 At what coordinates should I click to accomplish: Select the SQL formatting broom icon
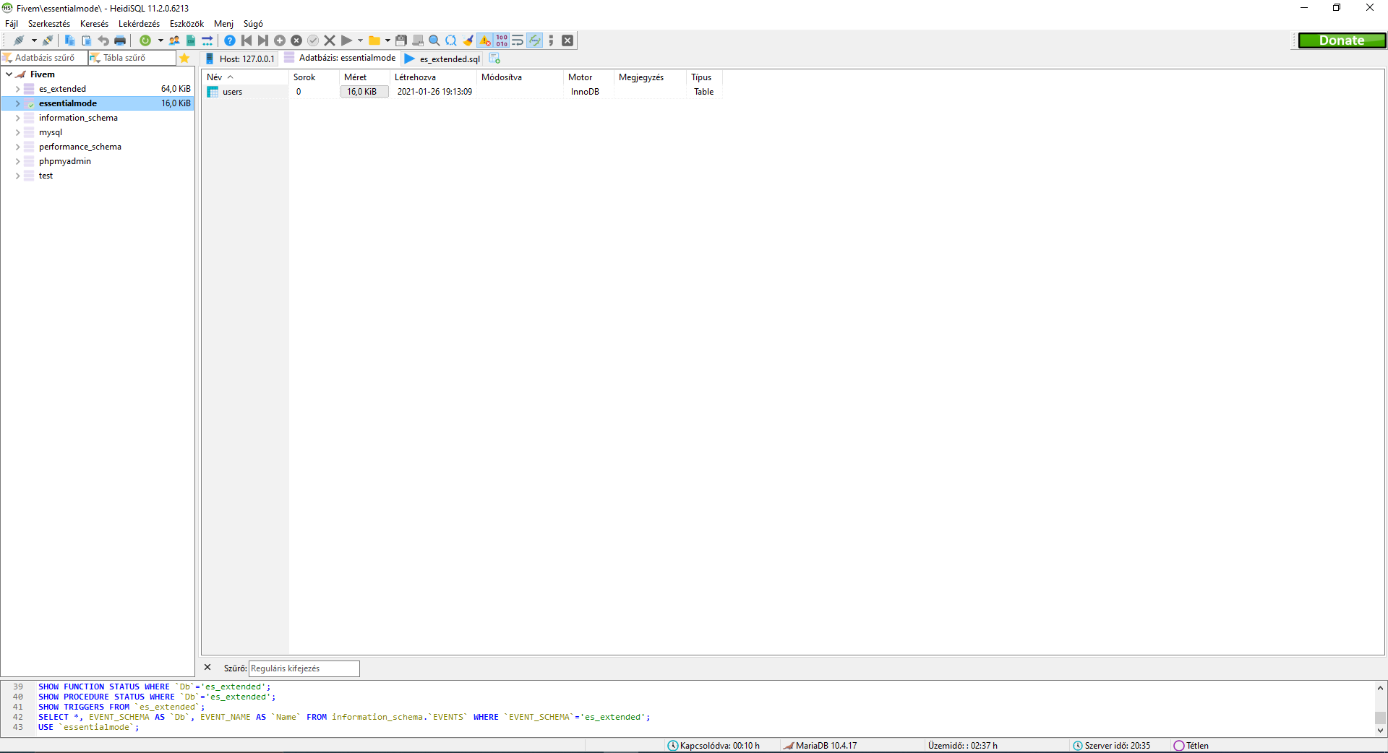(x=468, y=40)
